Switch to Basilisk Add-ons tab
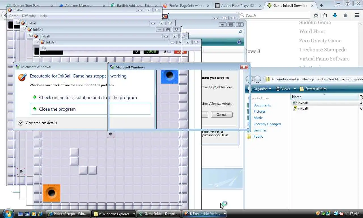The image size is (363, 218). pos(133,5)
